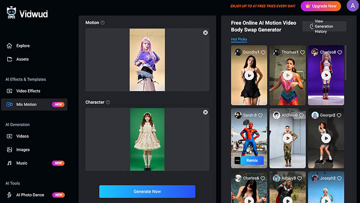Select the Hot Picks tab
The height and width of the screenshot is (203, 360).
click(x=239, y=39)
